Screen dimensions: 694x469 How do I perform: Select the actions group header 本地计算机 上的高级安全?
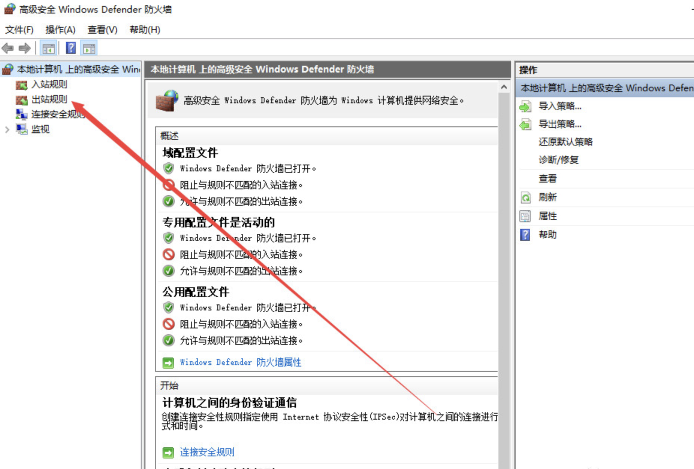(605, 88)
